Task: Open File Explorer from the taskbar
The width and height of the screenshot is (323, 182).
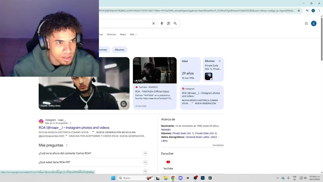Action: pyautogui.click(x=166, y=178)
